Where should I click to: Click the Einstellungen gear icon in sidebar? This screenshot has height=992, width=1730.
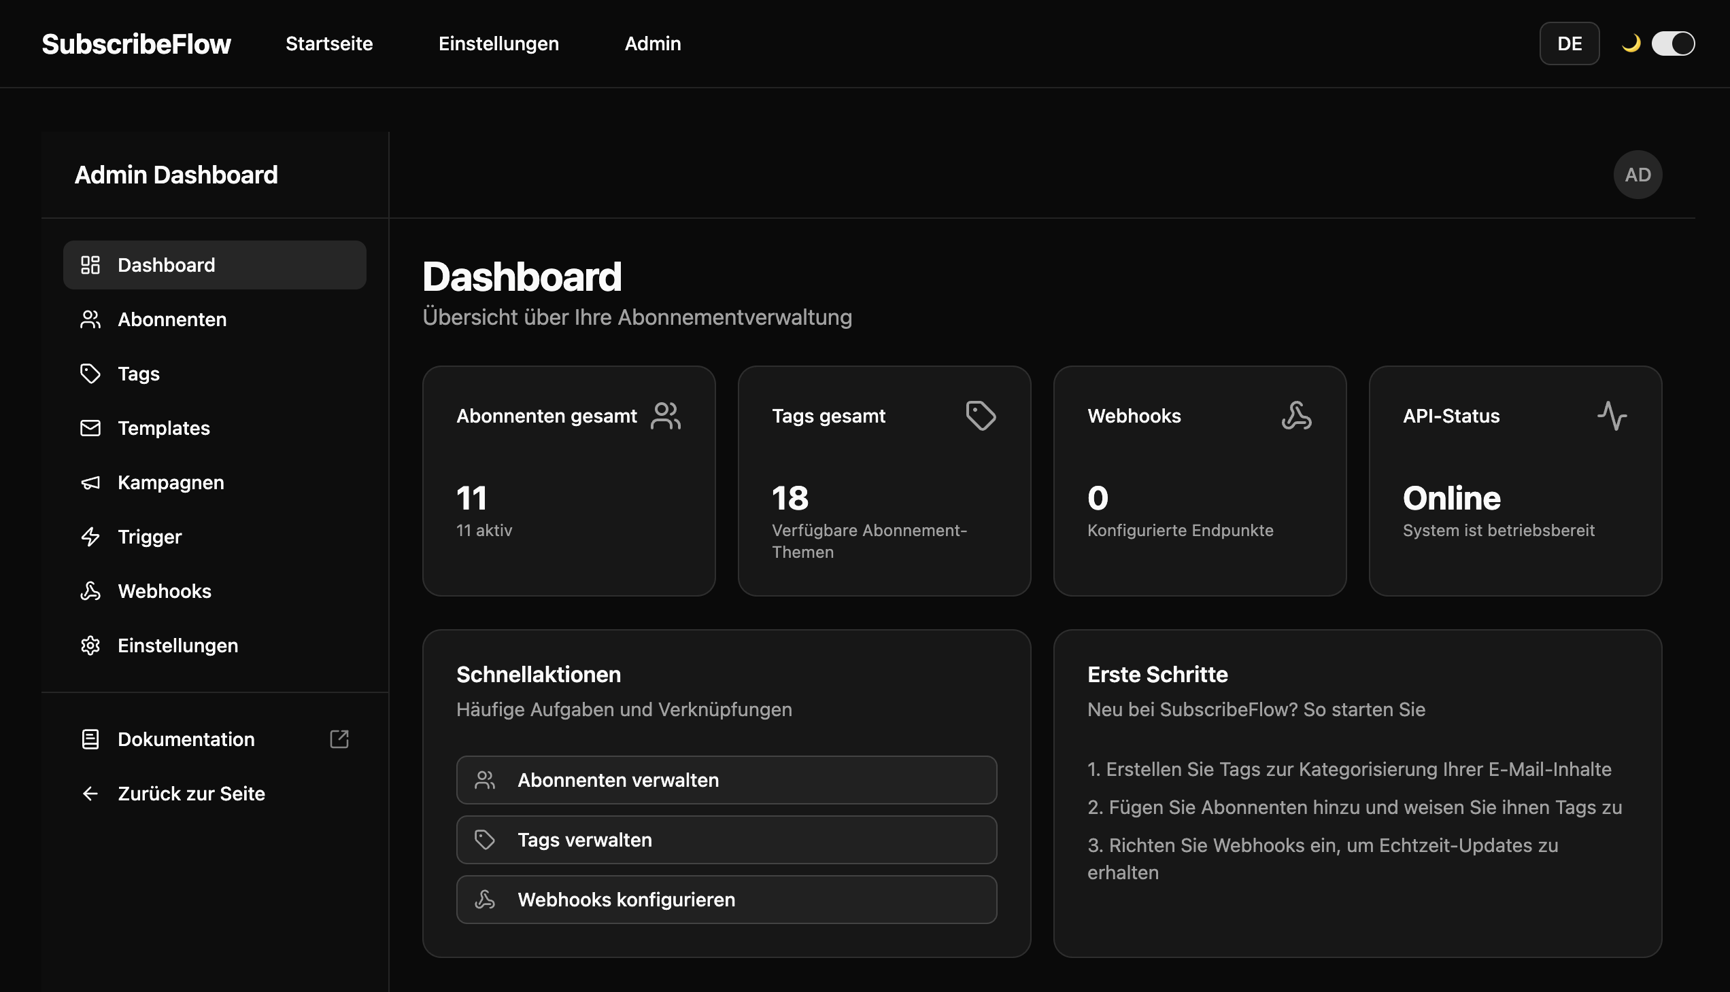[x=90, y=645]
